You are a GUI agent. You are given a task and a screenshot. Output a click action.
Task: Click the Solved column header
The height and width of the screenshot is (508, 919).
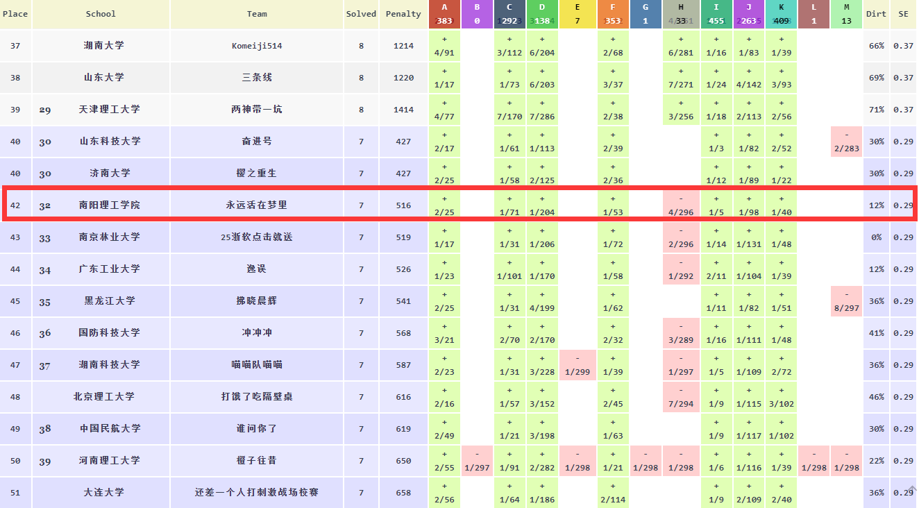coord(361,14)
